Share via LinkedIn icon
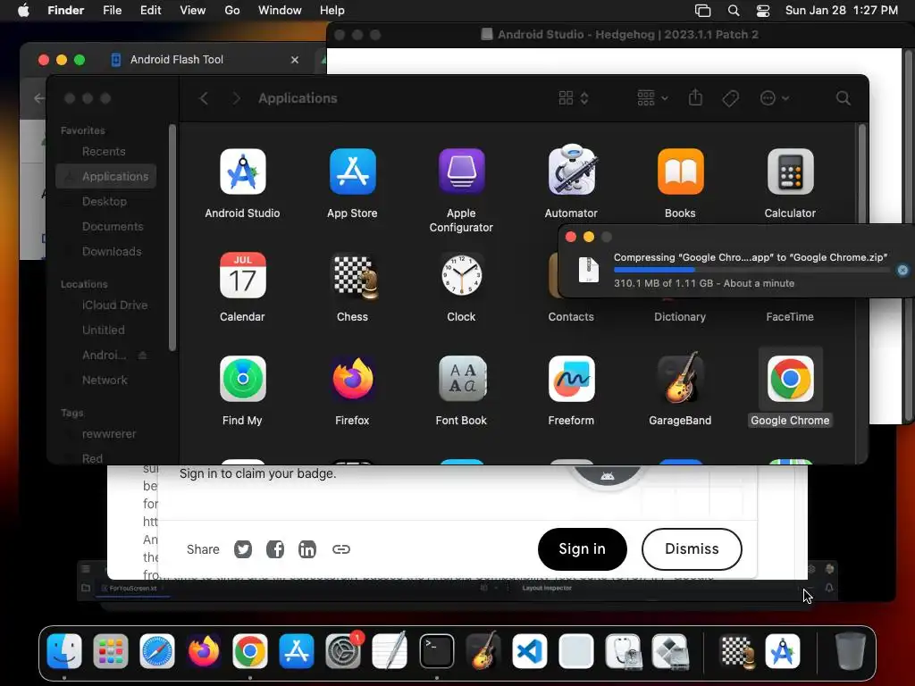915x686 pixels. [x=307, y=549]
